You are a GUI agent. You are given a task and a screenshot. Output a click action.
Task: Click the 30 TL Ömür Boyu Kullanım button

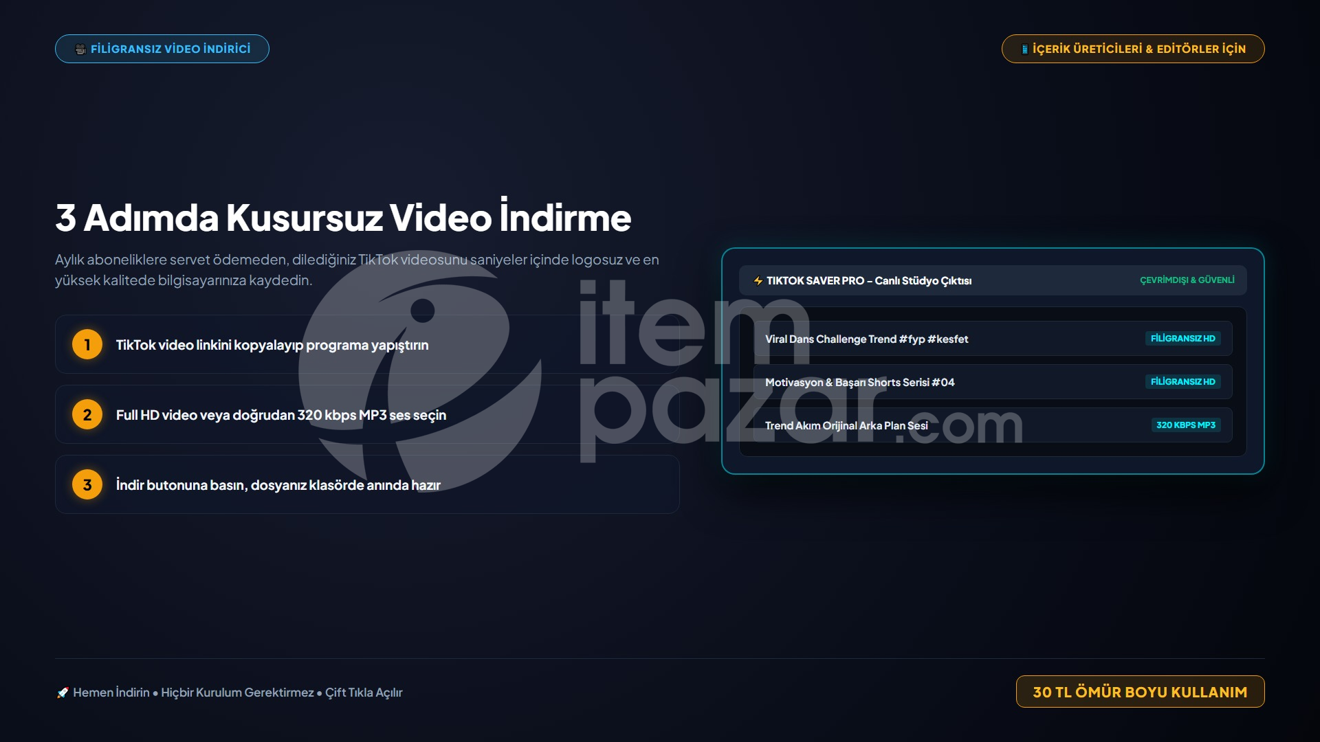[1140, 692]
